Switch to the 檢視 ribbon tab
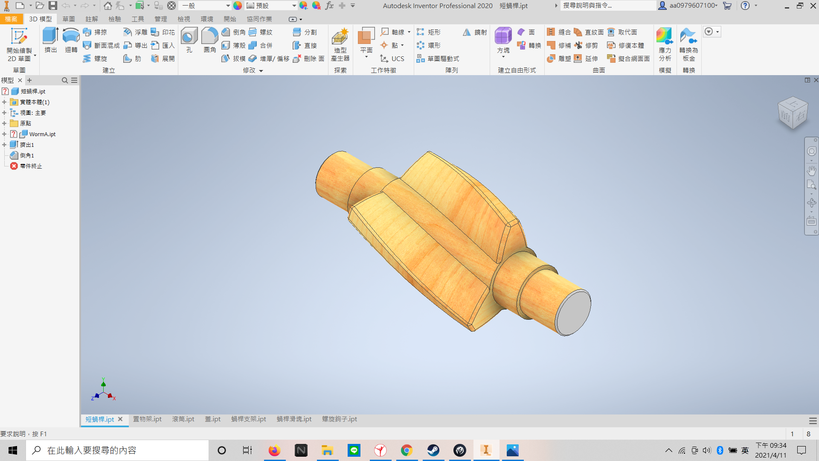819x461 pixels. tap(184, 19)
